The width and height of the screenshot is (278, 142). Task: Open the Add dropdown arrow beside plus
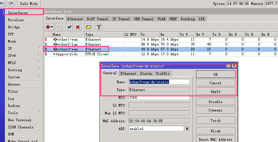click(x=52, y=27)
